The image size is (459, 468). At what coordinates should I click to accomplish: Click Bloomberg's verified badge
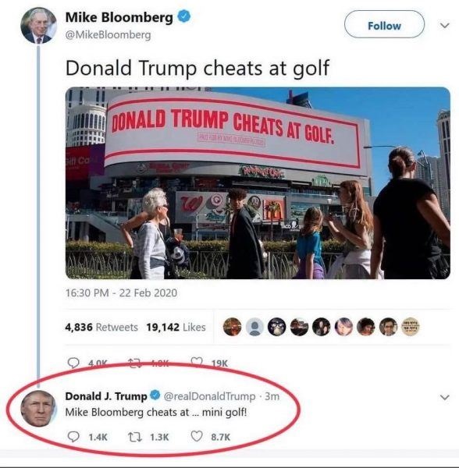(x=184, y=16)
